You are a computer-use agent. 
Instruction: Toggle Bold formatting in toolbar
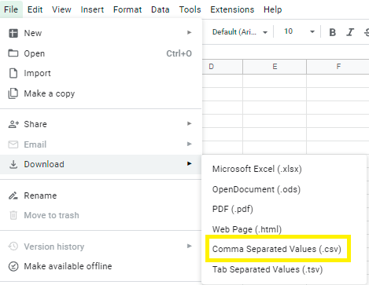tap(333, 32)
